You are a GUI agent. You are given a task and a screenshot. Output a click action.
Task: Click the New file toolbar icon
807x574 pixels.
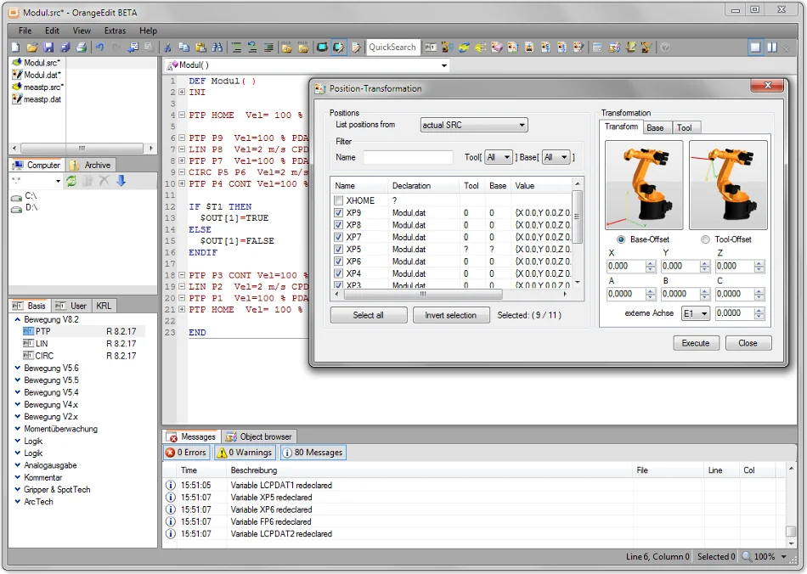pyautogui.click(x=15, y=48)
